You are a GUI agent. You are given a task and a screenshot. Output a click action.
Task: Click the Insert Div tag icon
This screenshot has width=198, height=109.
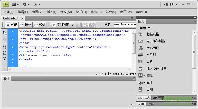coord(140,69)
